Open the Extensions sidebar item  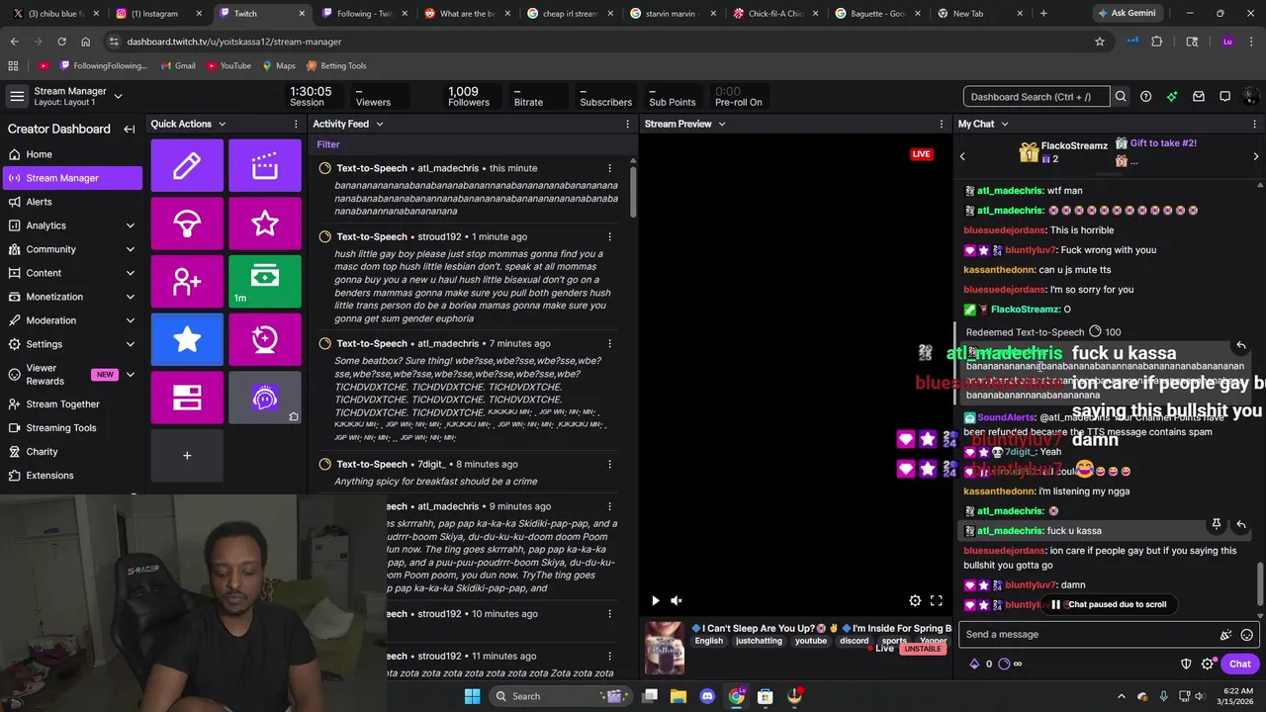point(71,476)
